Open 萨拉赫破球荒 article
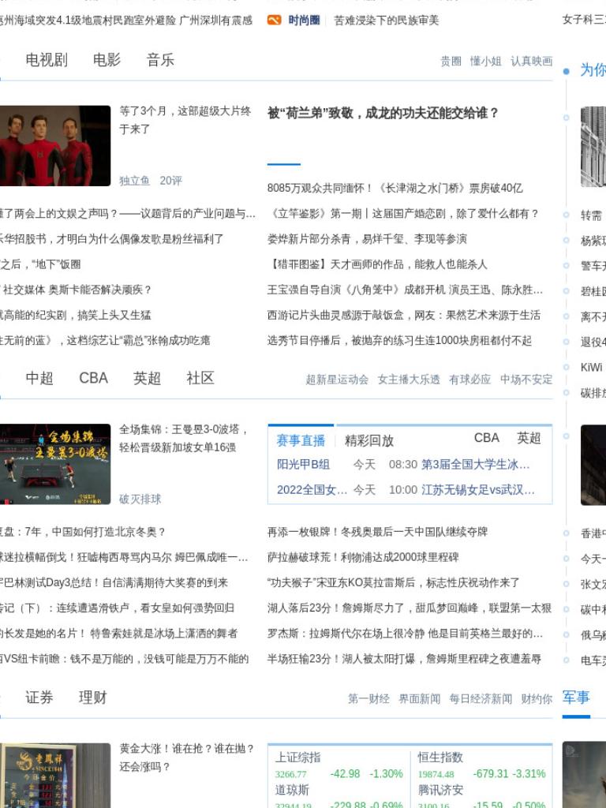This screenshot has width=606, height=808. tap(363, 557)
